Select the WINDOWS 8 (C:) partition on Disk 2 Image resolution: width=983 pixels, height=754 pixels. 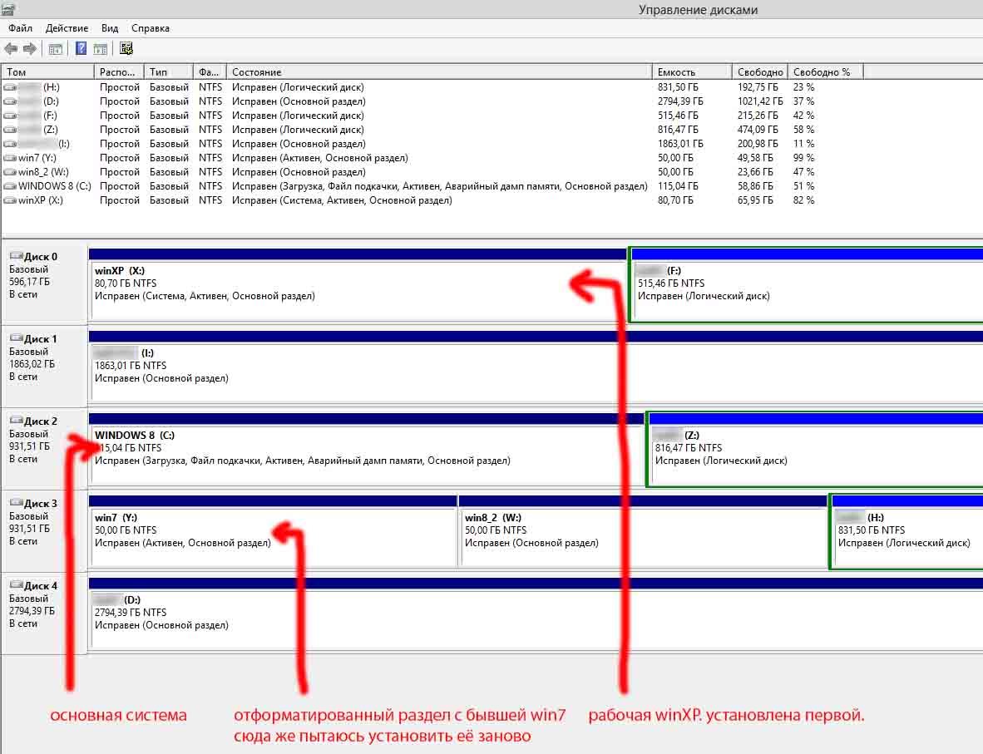[x=367, y=450]
